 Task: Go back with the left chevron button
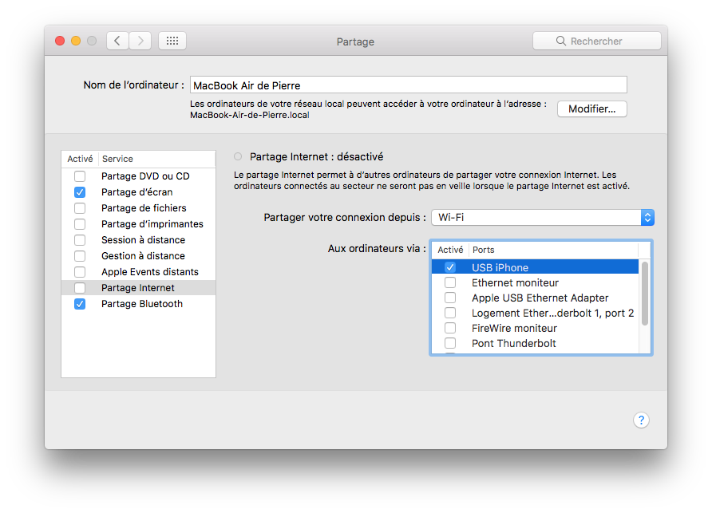(117, 41)
